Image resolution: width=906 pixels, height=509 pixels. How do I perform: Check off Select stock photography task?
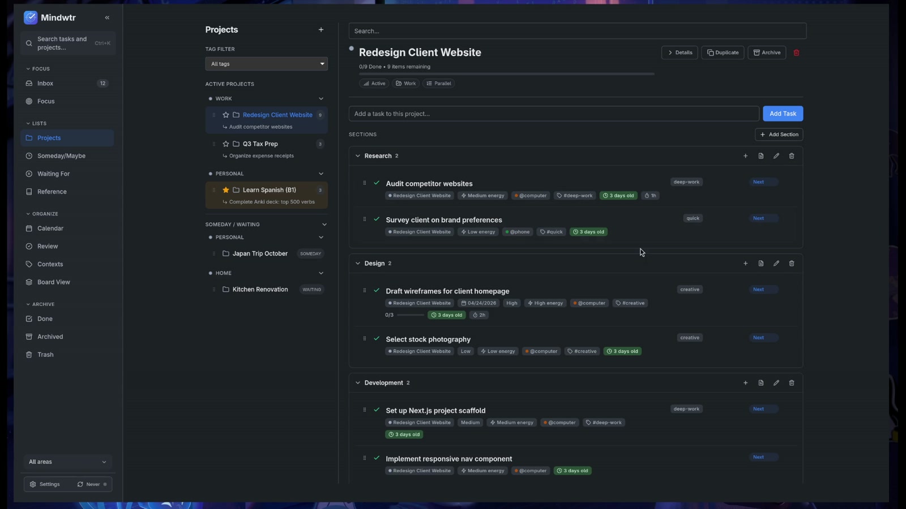[x=377, y=338]
